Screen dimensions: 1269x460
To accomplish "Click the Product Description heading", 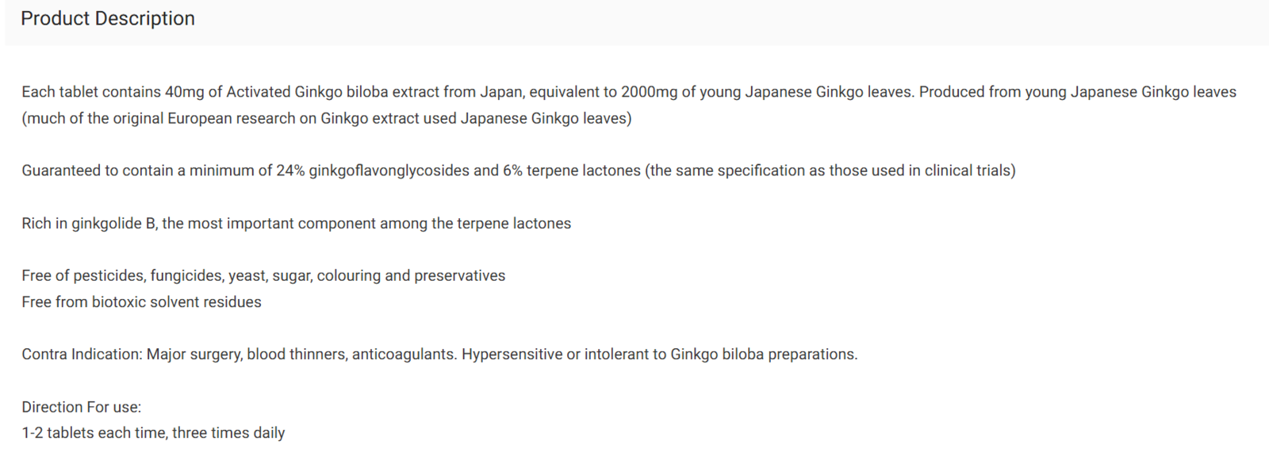I will click(x=108, y=18).
